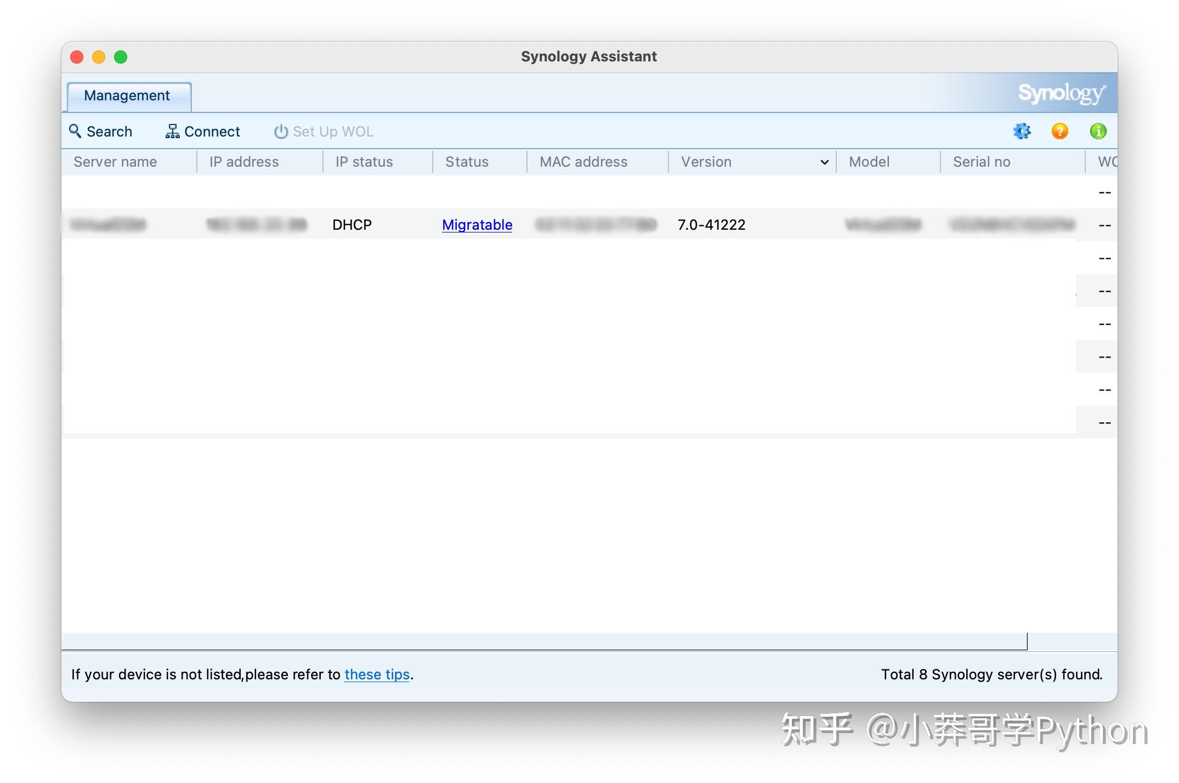Click the Connect label in the toolbar

click(212, 132)
